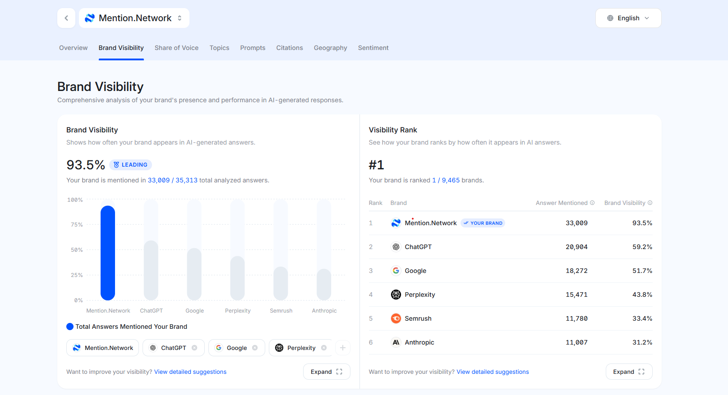Click the Semrush logo in rank table
728x395 pixels.
396,318
